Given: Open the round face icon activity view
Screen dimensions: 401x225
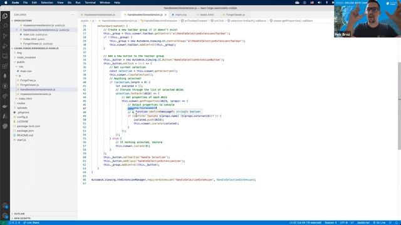Looking at the screenshot, I should coord(5,126).
